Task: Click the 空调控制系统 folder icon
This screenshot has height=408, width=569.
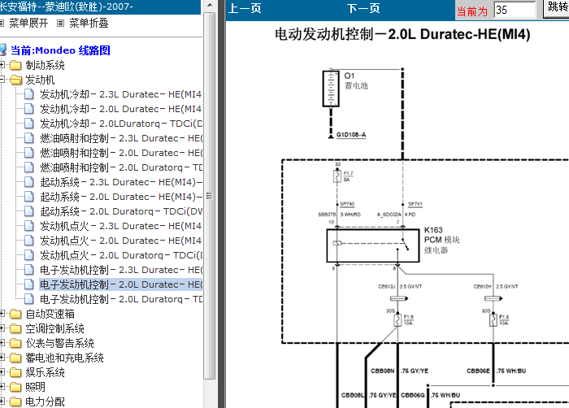Action: [15, 328]
